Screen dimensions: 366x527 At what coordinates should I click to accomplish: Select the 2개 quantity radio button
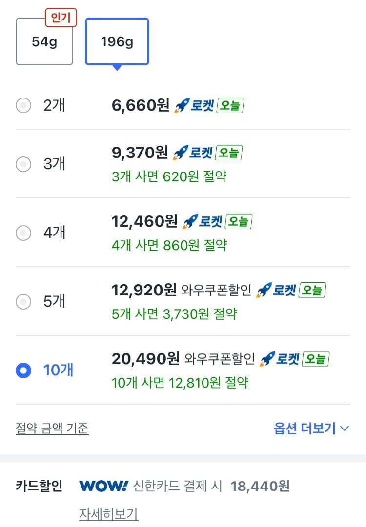pyautogui.click(x=23, y=105)
